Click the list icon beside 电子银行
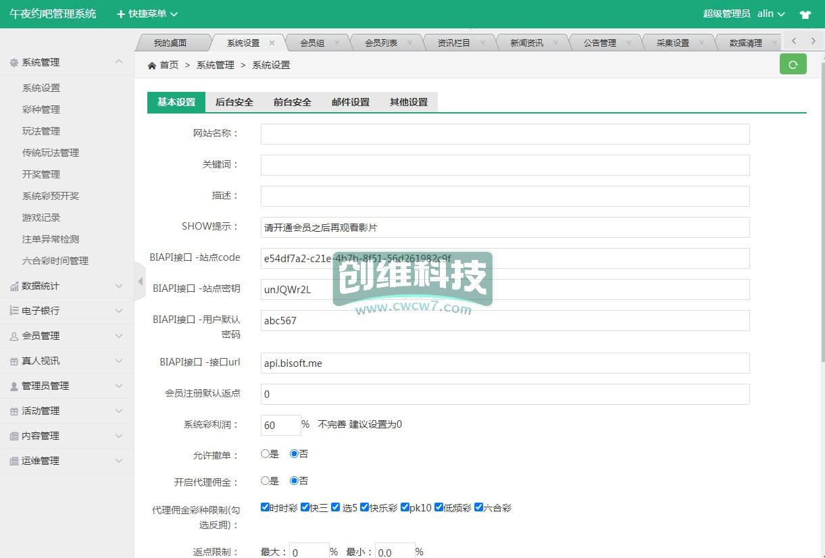Viewport: 825px width, 558px height. (x=14, y=311)
